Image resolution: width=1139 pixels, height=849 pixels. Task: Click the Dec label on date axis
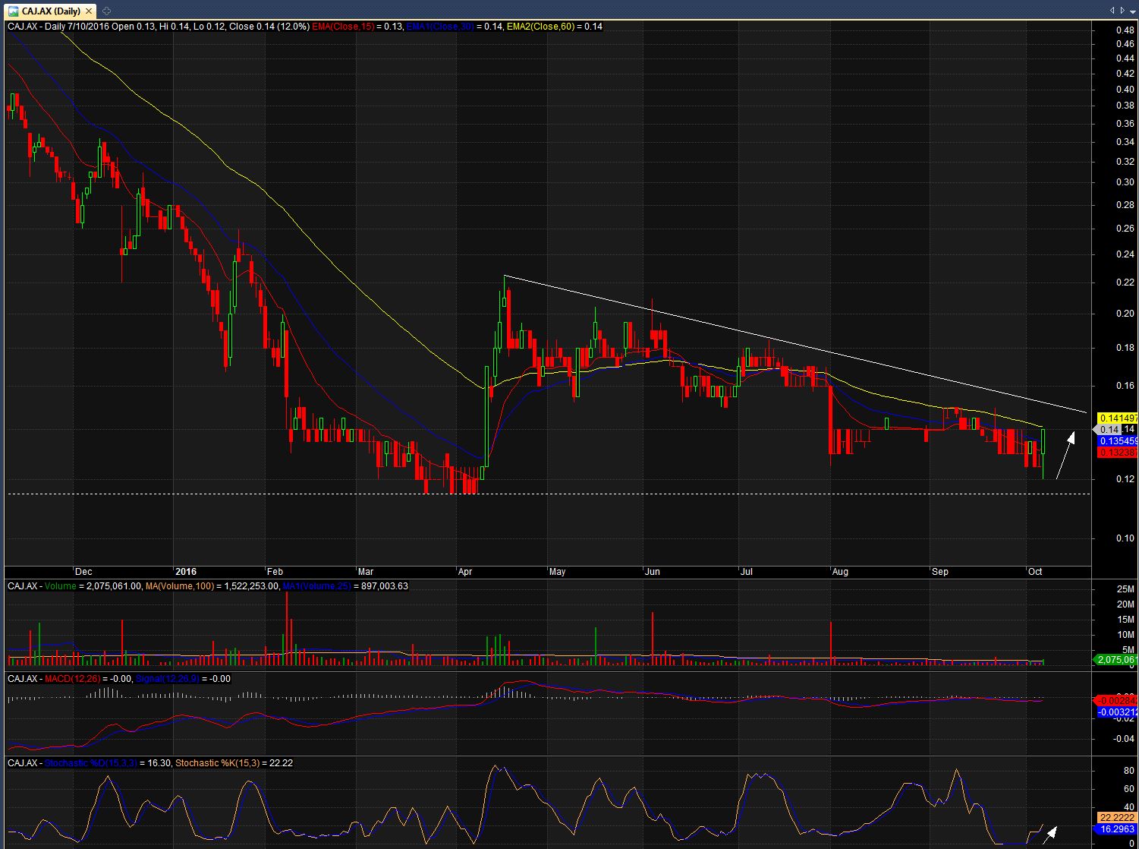[x=83, y=572]
